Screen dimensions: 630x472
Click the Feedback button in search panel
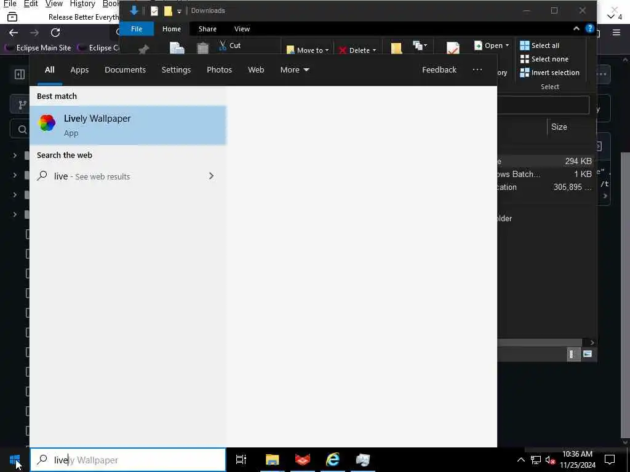439,70
